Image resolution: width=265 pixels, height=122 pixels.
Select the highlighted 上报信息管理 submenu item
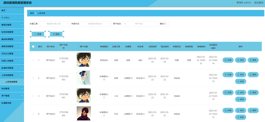(x=12, y=82)
